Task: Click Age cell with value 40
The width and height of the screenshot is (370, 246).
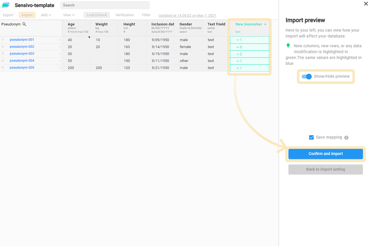Action: [76, 40]
